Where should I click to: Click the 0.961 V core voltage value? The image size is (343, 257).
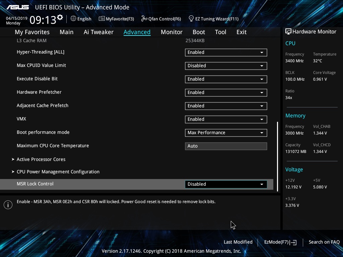coord(320,79)
